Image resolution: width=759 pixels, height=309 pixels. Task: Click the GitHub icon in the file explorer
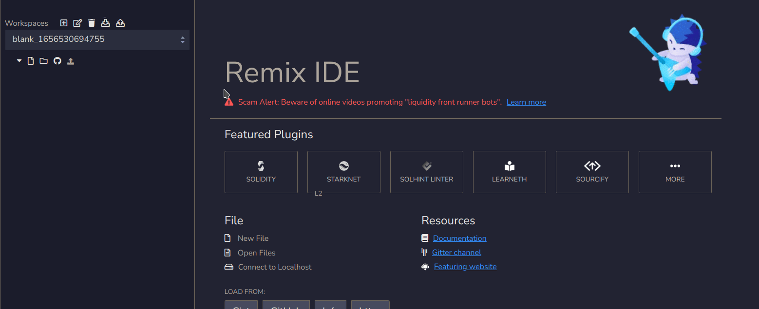click(x=57, y=61)
